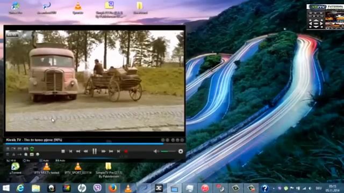Start recording with the red record button
This screenshot has width=344, height=193.
pyautogui.click(x=126, y=151)
